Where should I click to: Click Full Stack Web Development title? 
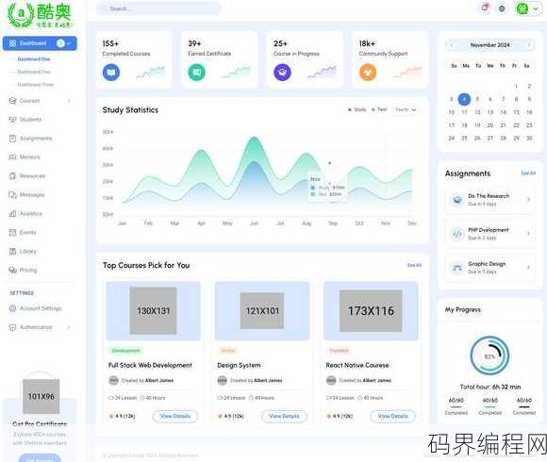(150, 365)
